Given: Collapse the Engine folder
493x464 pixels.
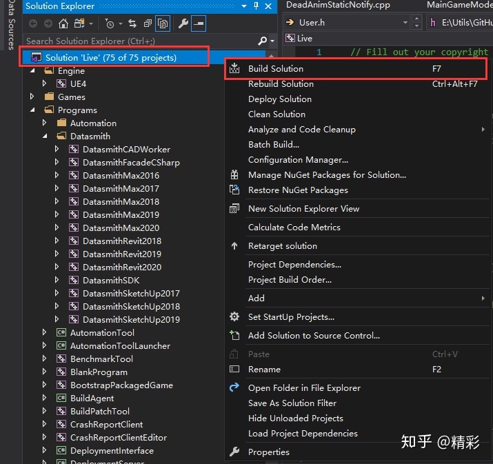Looking at the screenshot, I should point(32,71).
